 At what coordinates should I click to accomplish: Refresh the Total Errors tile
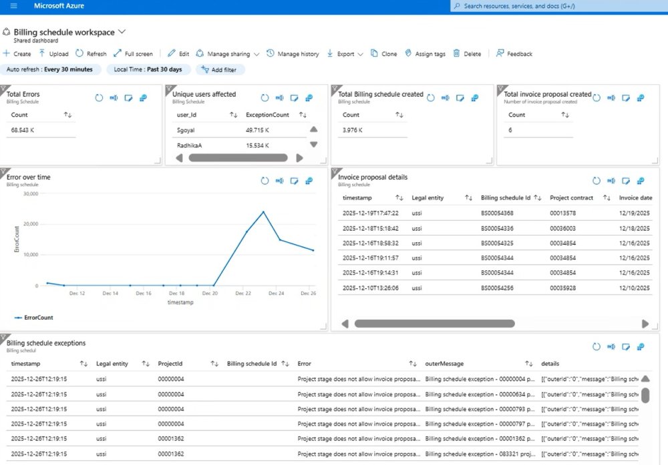coord(99,98)
